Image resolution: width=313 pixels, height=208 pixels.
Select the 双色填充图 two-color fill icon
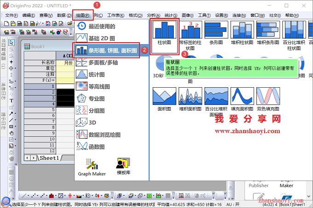tap(268, 96)
